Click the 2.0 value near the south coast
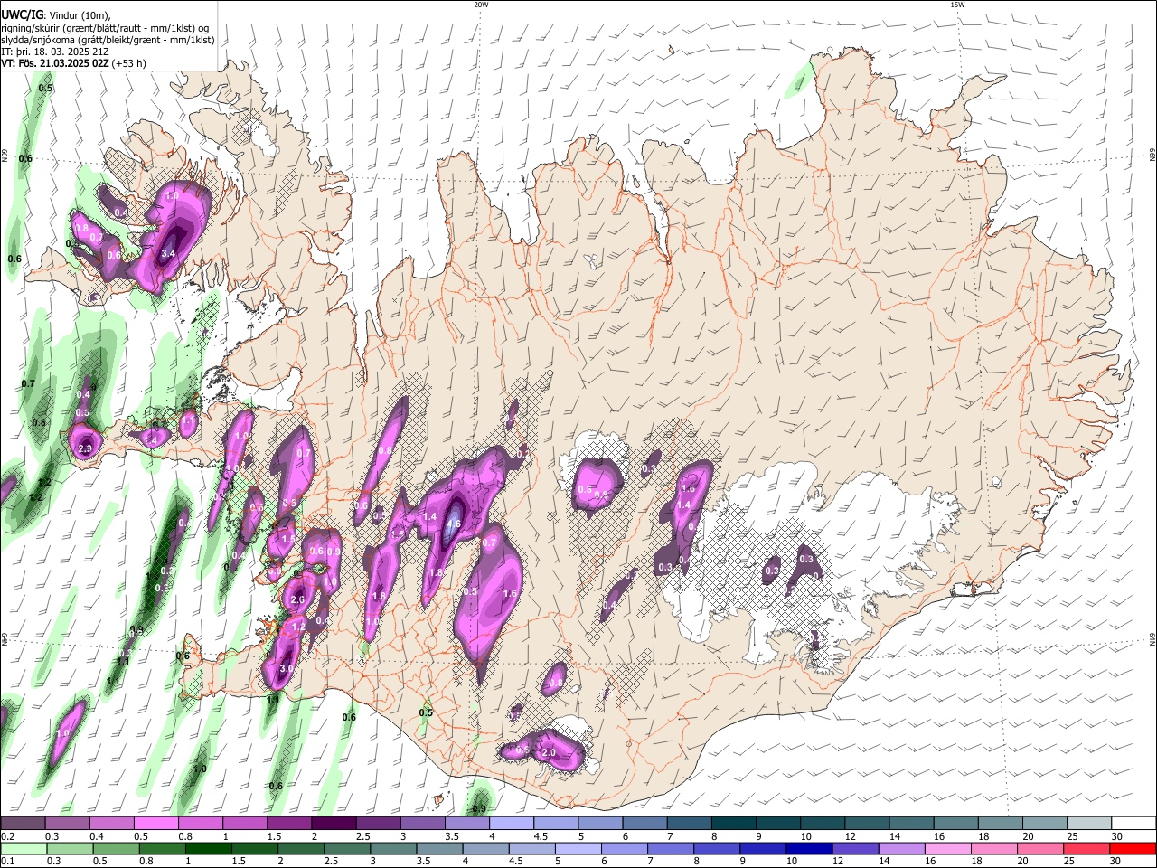The height and width of the screenshot is (868, 1157). pyautogui.click(x=549, y=752)
